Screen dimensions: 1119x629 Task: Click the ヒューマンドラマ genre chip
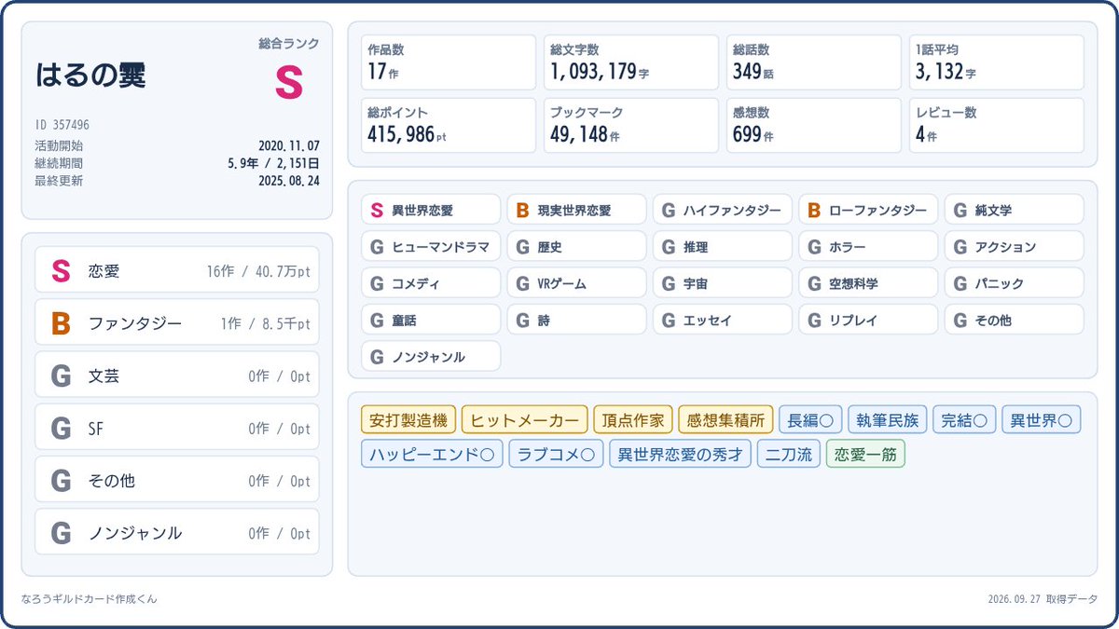point(431,246)
